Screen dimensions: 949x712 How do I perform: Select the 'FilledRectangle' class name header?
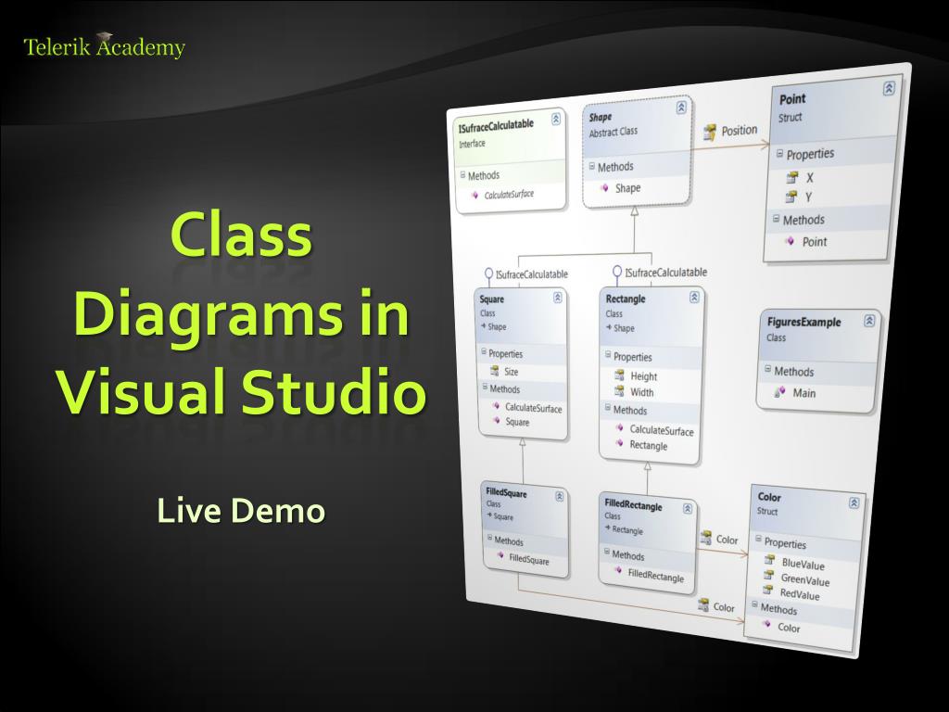pyautogui.click(x=633, y=504)
